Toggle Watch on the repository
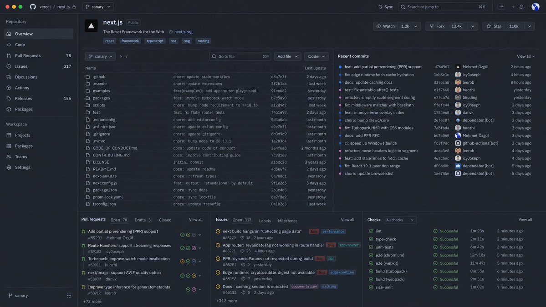 pos(385,26)
